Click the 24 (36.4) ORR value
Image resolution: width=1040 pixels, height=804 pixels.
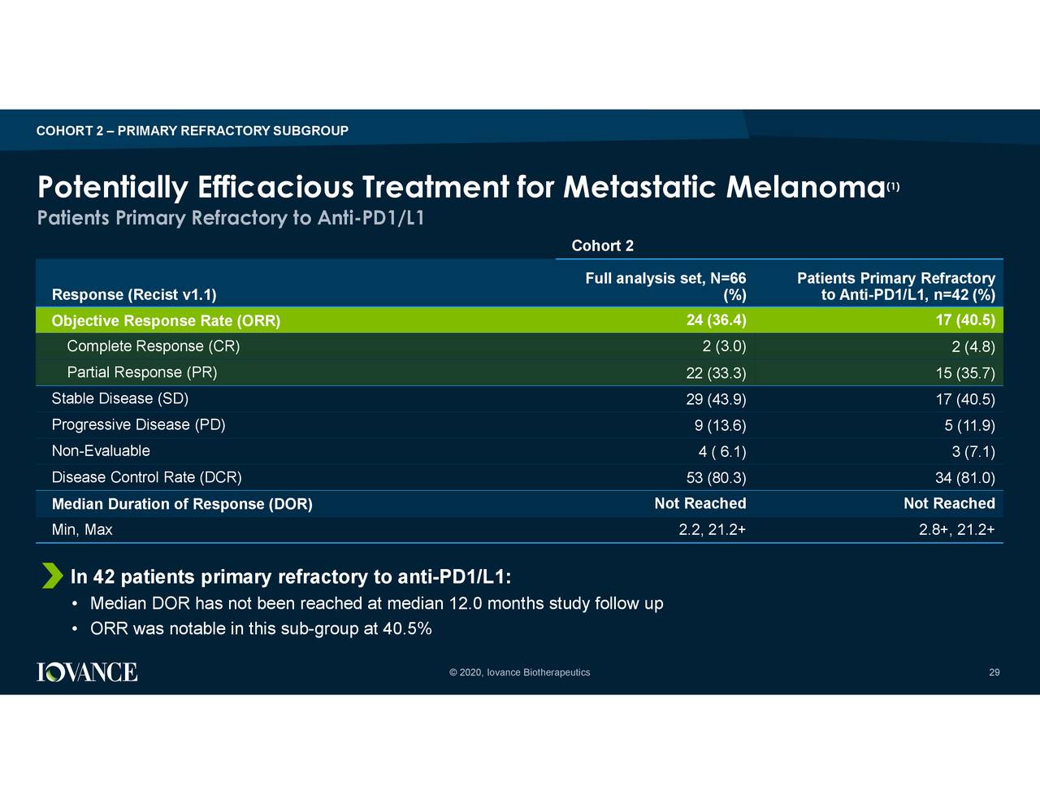point(716,320)
